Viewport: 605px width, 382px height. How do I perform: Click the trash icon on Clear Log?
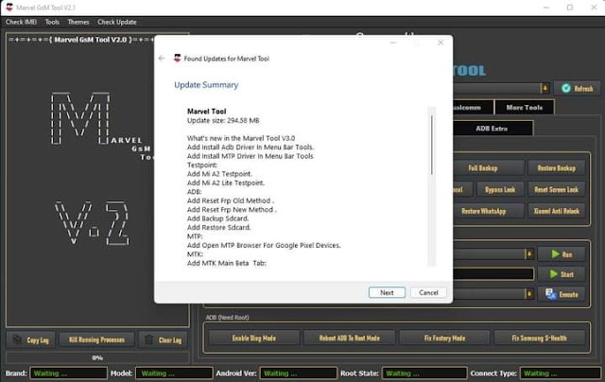click(x=148, y=339)
